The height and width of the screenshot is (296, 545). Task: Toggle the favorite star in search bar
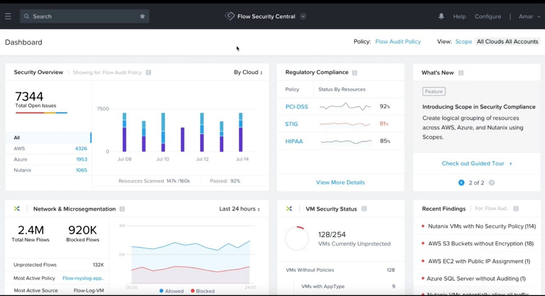pos(142,16)
